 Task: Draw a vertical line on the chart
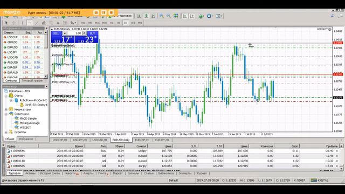[22, 23]
